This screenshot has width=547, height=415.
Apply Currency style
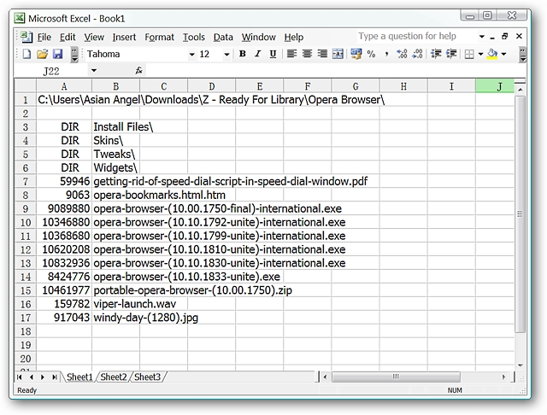356,54
